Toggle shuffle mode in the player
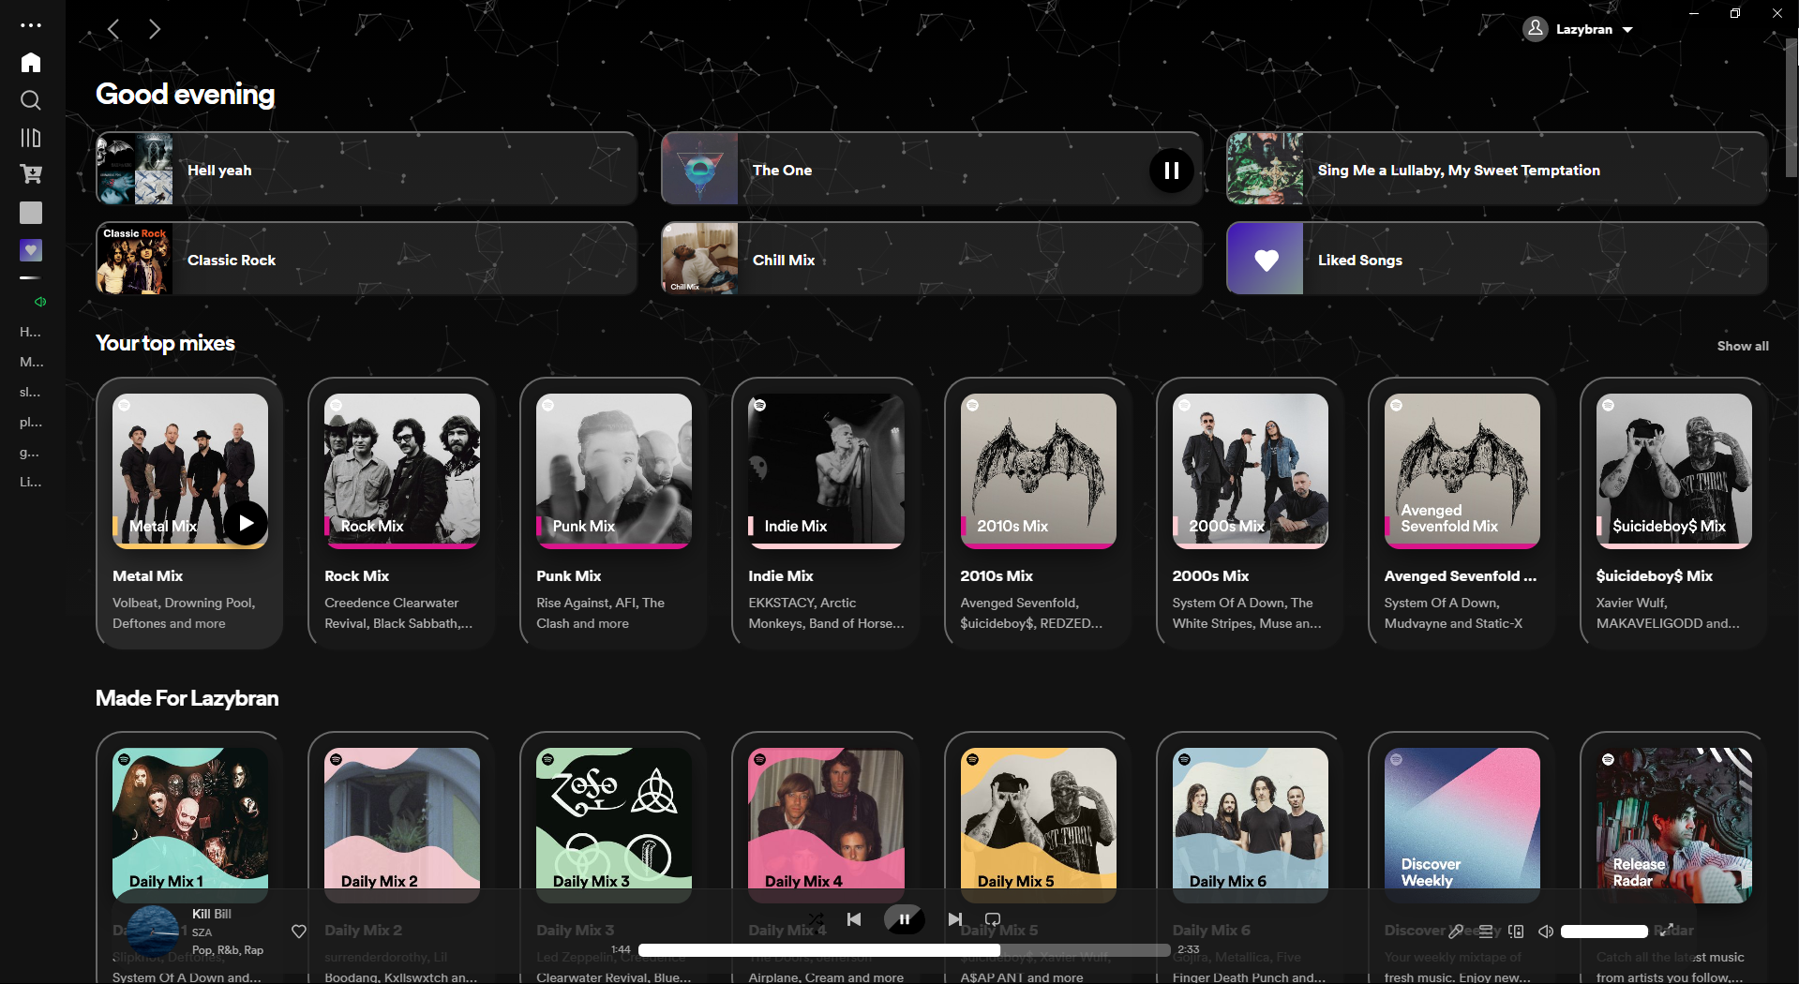Viewport: 1799px width, 984px height. pyautogui.click(x=816, y=919)
